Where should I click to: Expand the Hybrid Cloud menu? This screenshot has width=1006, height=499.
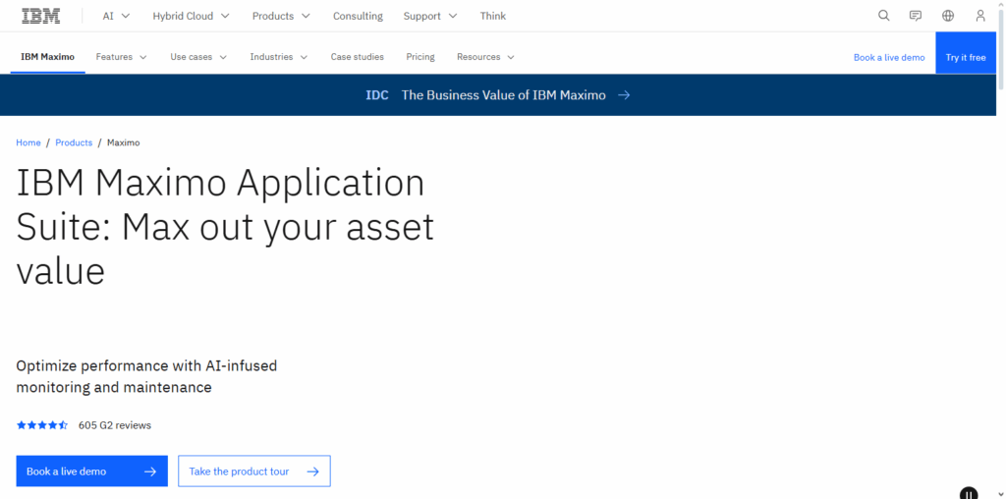(191, 16)
